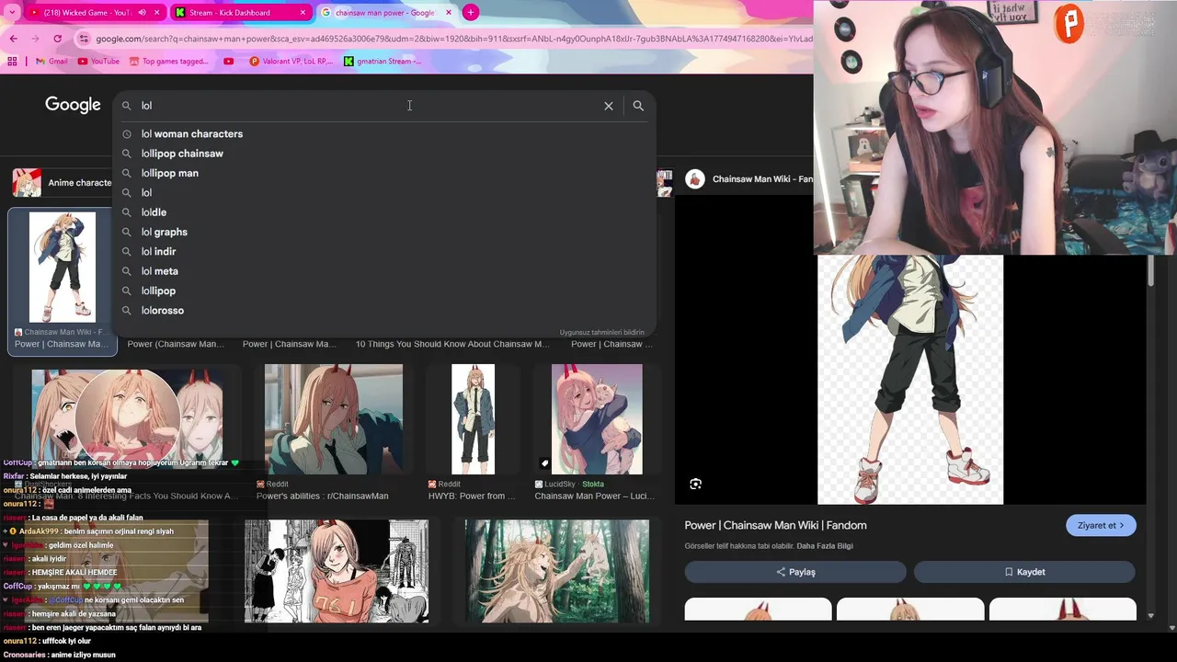Switch to the Wicked Game YouTube tab
The image size is (1177, 662).
tap(86, 13)
